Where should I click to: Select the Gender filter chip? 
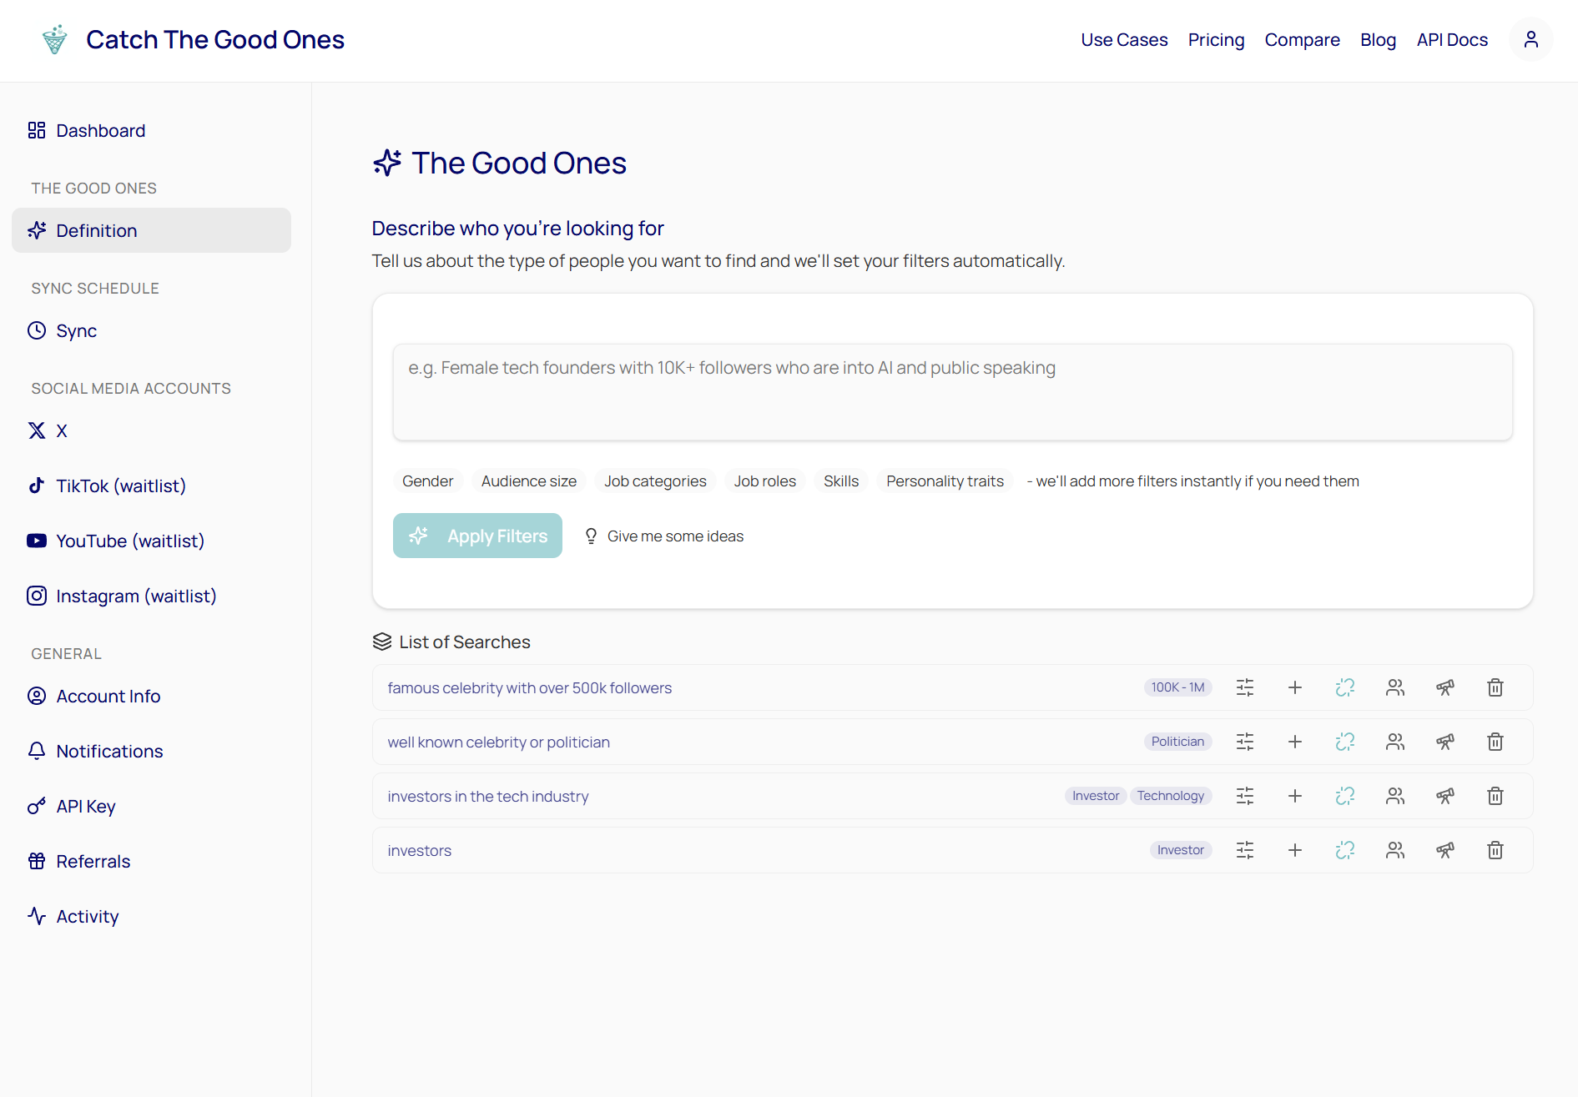427,481
